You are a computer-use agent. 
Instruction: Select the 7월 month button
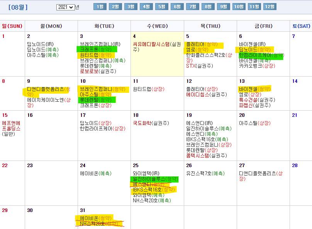click(x=193, y=7)
